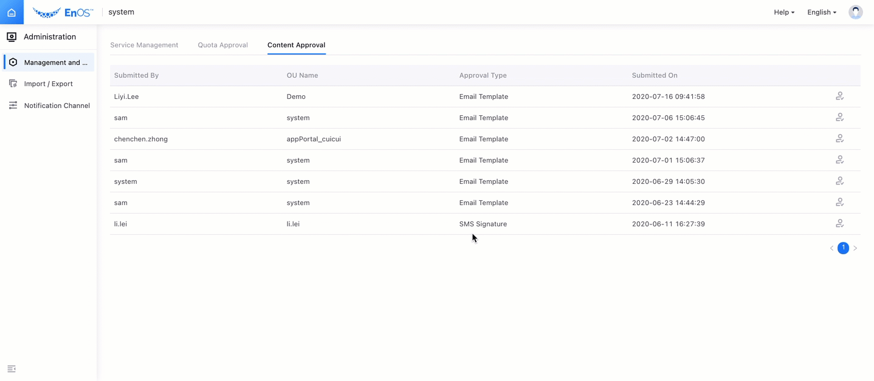
Task: Expand the Help dropdown menu
Action: [x=783, y=12]
